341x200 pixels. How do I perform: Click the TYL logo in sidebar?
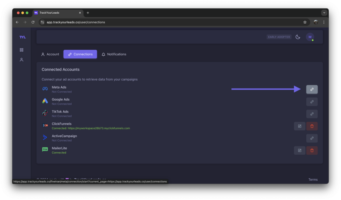tap(23, 37)
